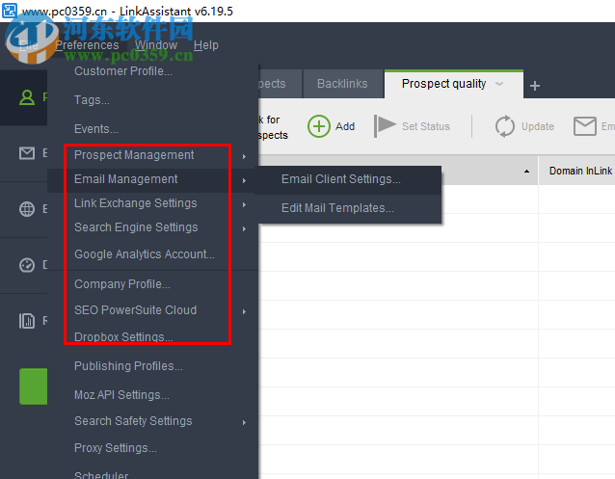Select Events... menu item
The image size is (615, 479).
(96, 129)
